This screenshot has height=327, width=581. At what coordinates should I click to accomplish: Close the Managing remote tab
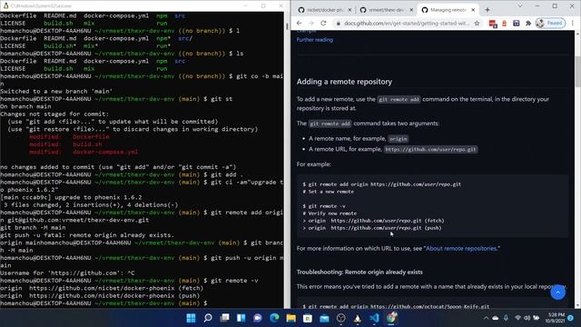(x=473, y=10)
